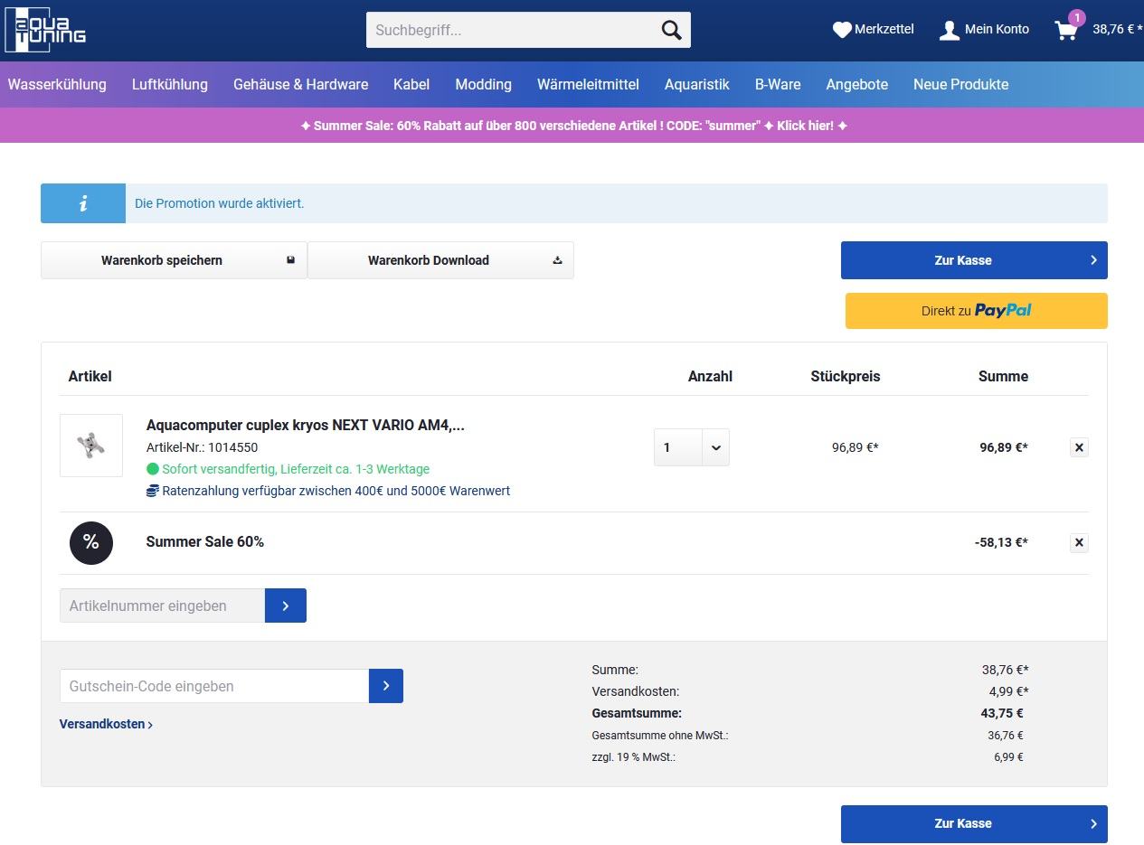The width and height of the screenshot is (1144, 845).
Task: Remove the Summer Sale 60% discount
Action: tap(1079, 543)
